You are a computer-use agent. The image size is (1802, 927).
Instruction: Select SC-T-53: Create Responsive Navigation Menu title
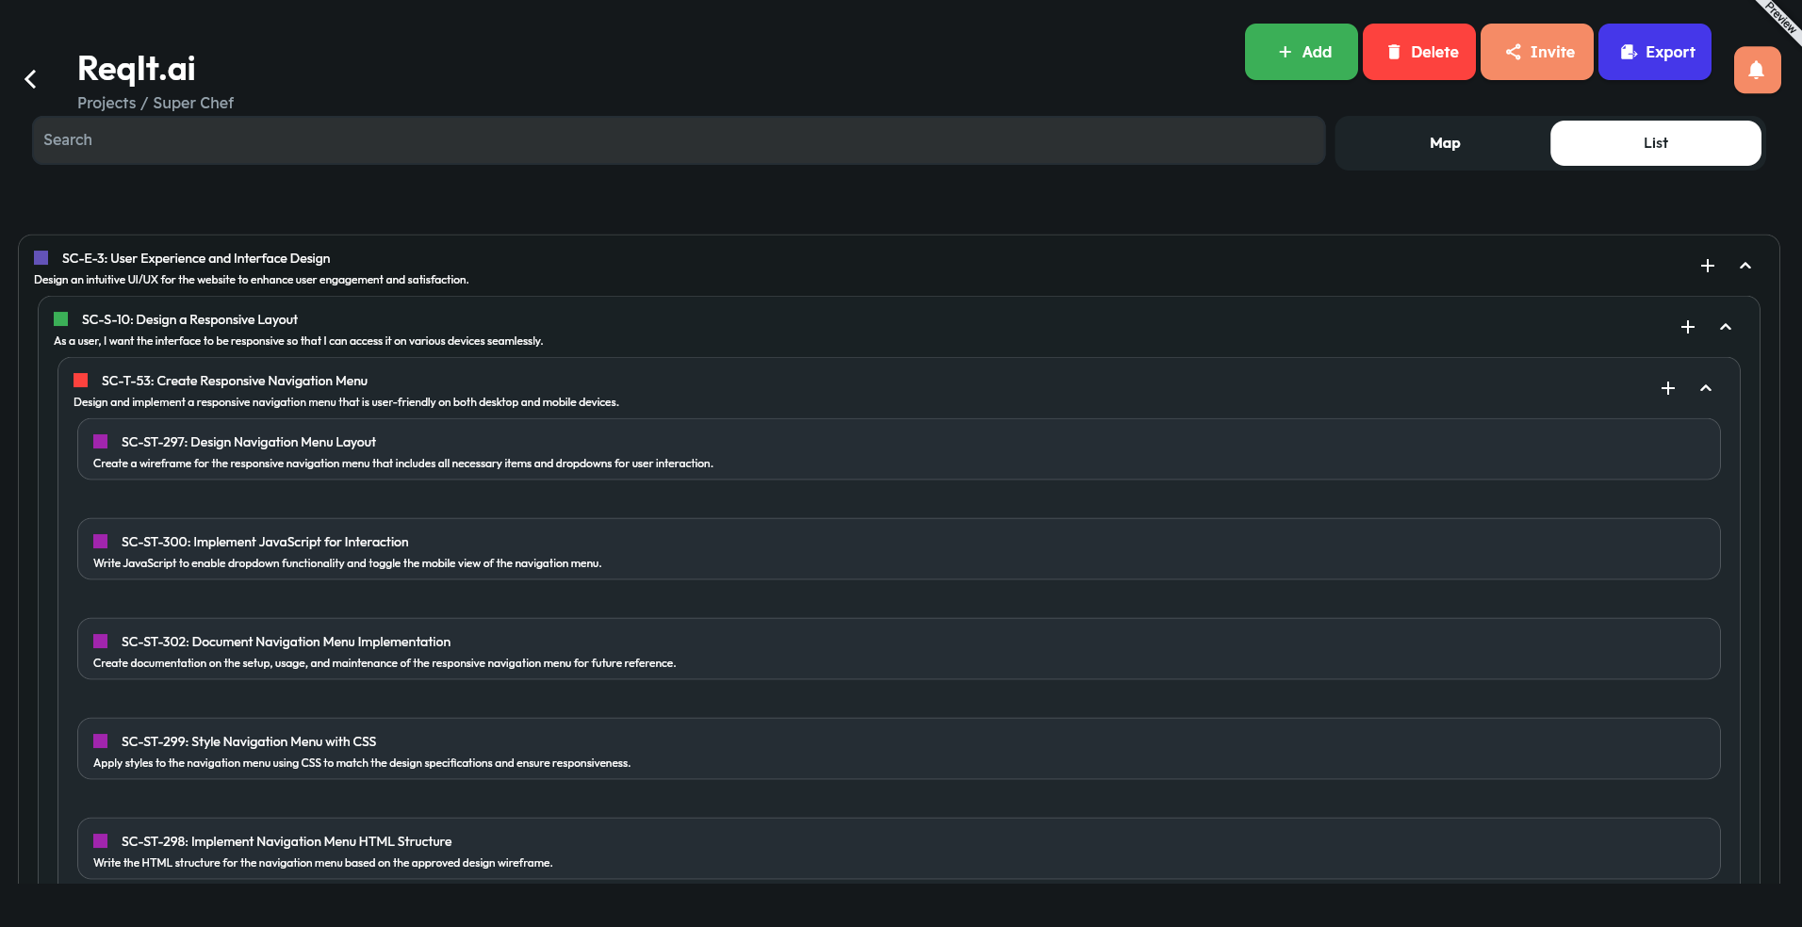click(x=235, y=381)
